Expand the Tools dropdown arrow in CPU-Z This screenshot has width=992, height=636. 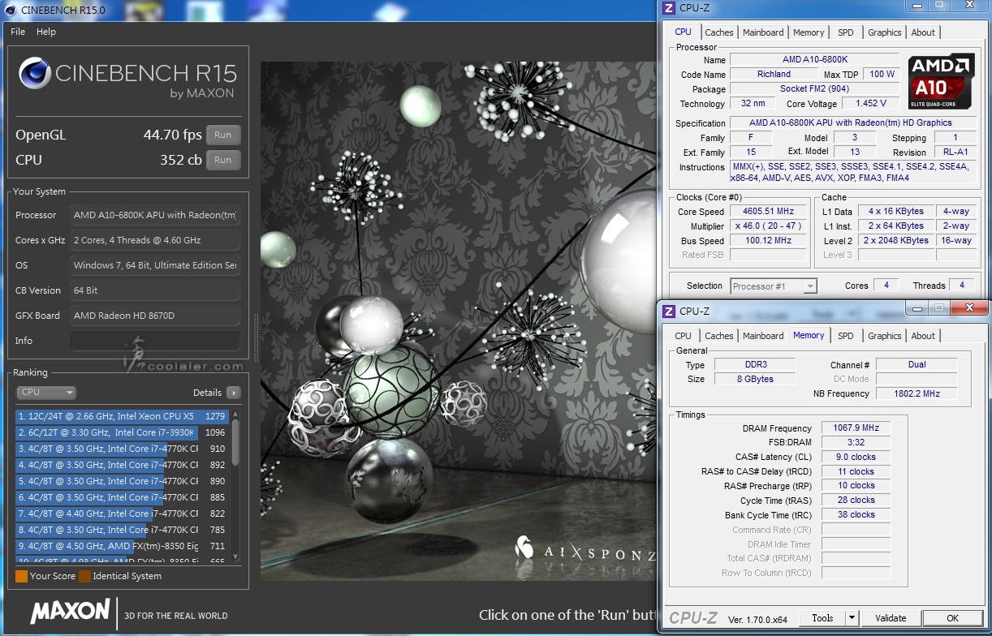coord(852,618)
